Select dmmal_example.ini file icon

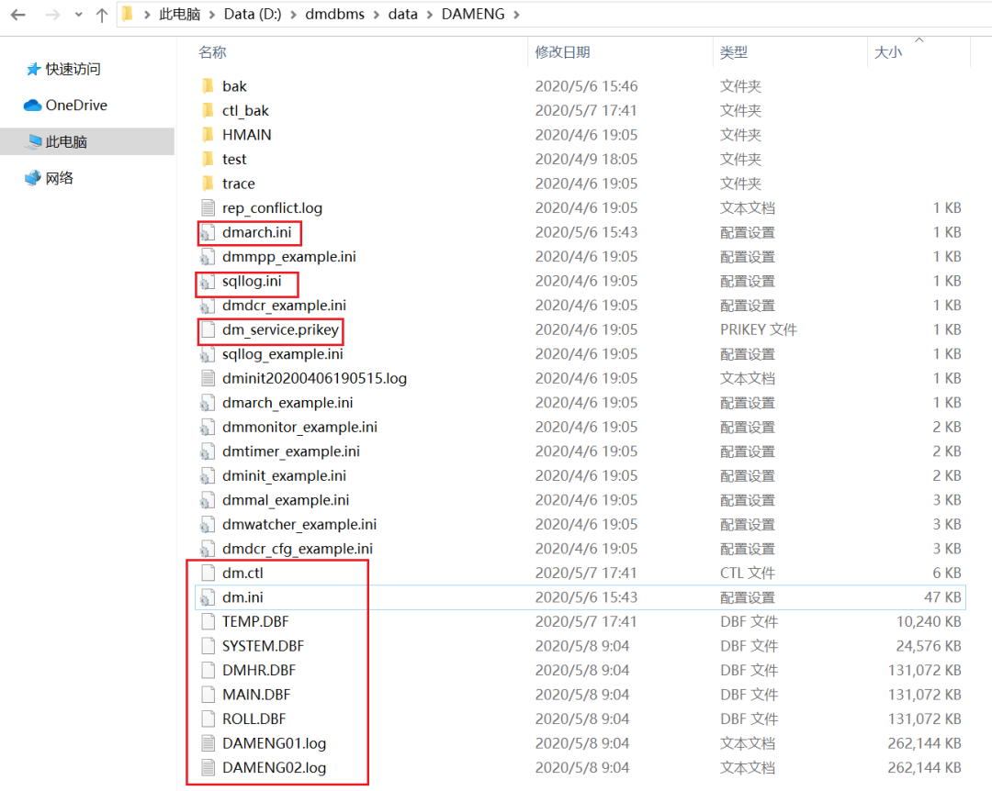coord(208,500)
